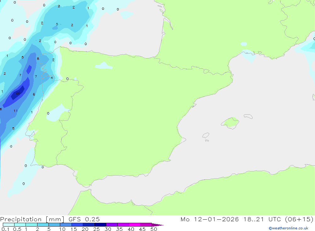Click the legend label '10'
The image size is (315, 231).
click(x=62, y=229)
